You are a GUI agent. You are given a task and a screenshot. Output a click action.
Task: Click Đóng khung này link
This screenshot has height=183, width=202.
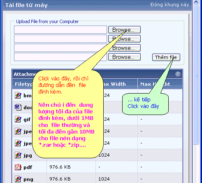click(169, 5)
